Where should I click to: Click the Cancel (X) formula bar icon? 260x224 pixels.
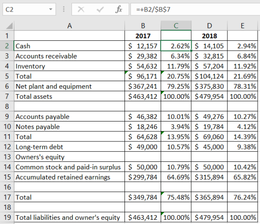tap(81, 9)
